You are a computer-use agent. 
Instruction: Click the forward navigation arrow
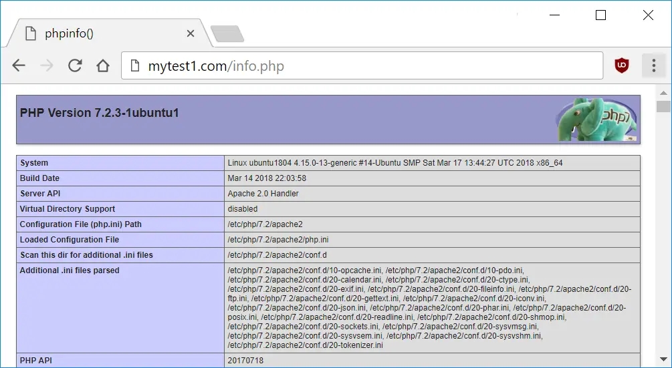tap(46, 65)
